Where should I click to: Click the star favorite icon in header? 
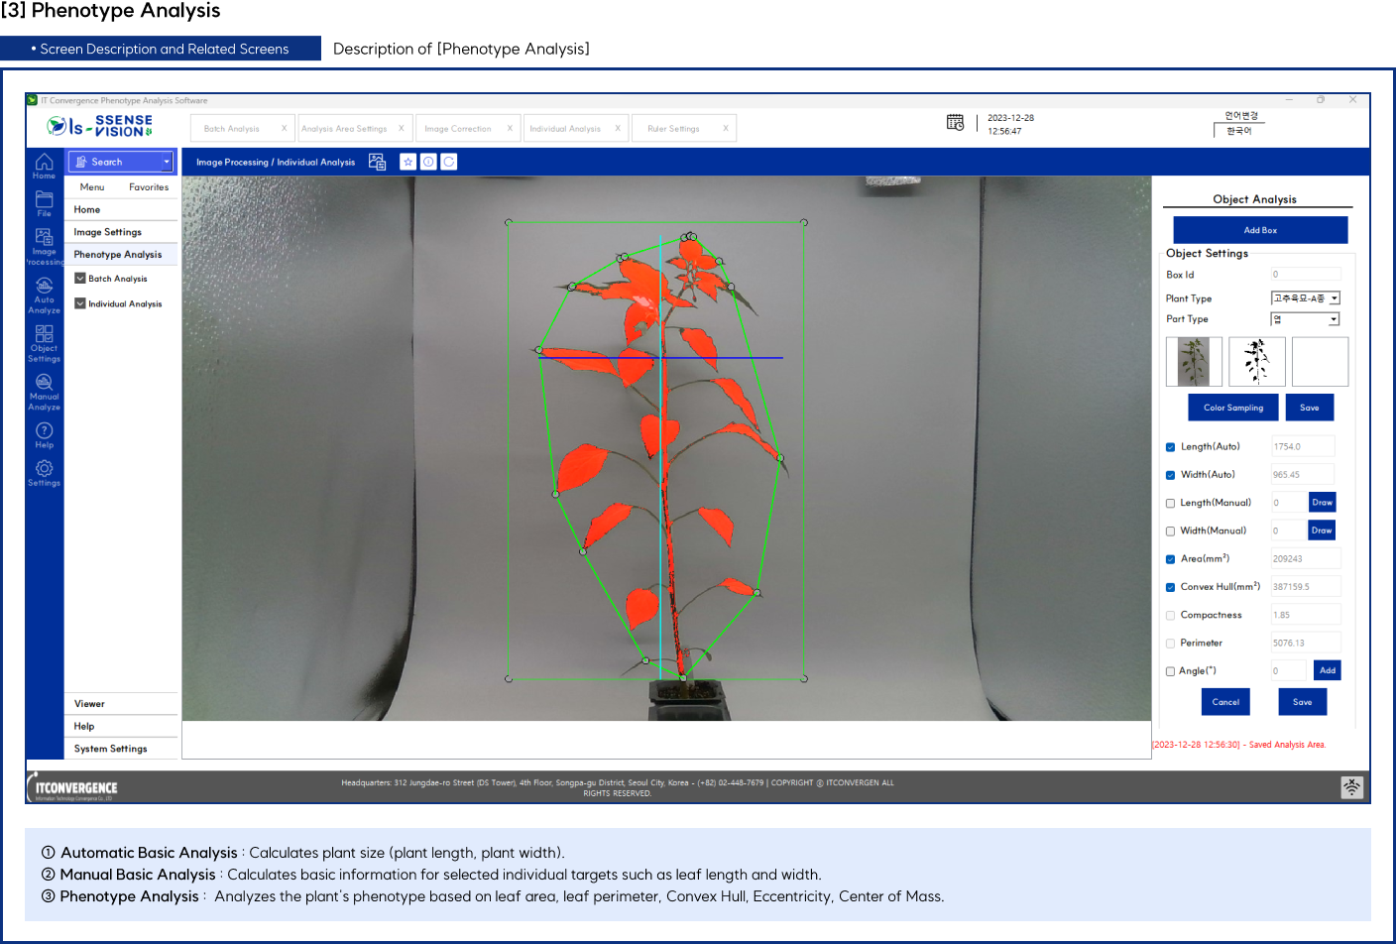tap(407, 162)
